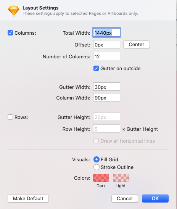Click the Sketch diamond app icon
Screen dimensions: 177x209
tap(14, 11)
